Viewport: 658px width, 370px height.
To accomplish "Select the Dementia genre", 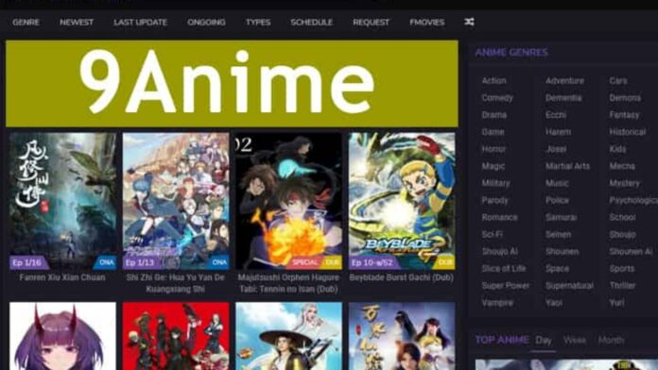I will pos(563,97).
